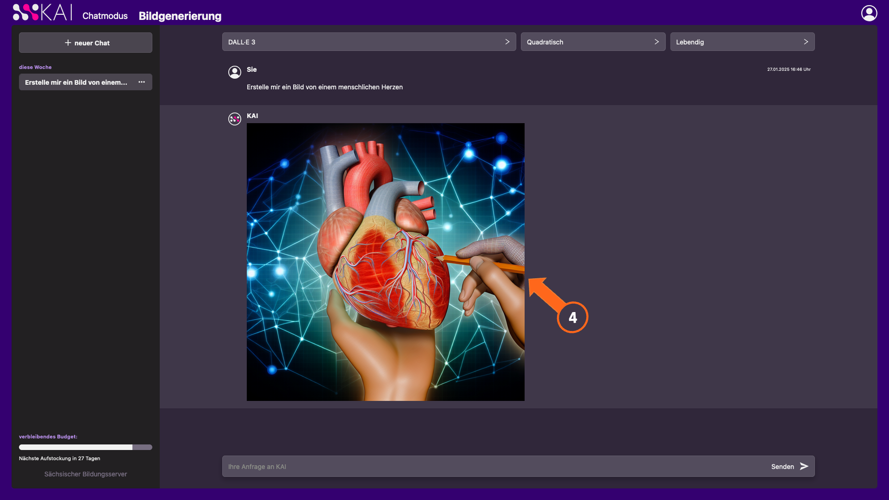
Task: Open three-dot menu for the saved chat
Action: tap(142, 82)
